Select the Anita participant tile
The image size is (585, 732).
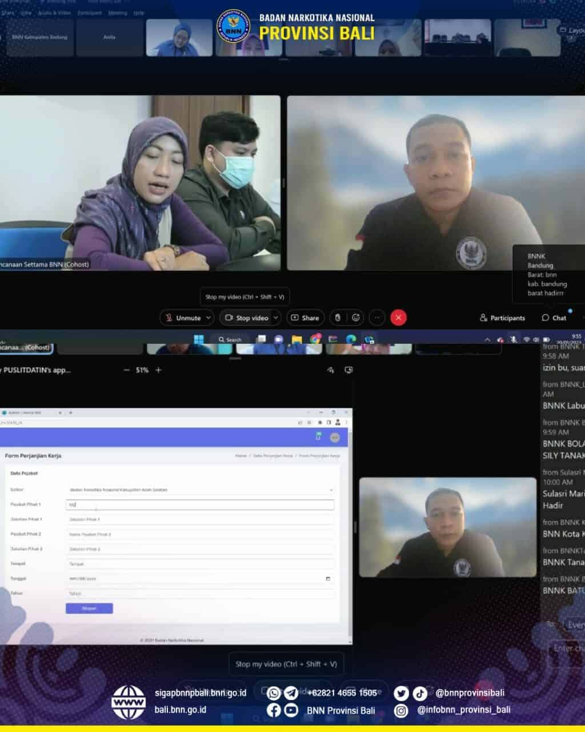coord(110,38)
